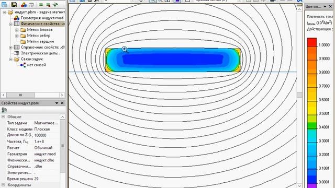This screenshot has width=335, height=188.
Task: Close the Свойства индукт.pbm panel
Action: [62, 103]
